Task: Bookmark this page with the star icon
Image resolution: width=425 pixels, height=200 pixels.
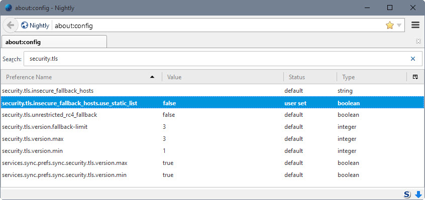Action: pos(389,26)
